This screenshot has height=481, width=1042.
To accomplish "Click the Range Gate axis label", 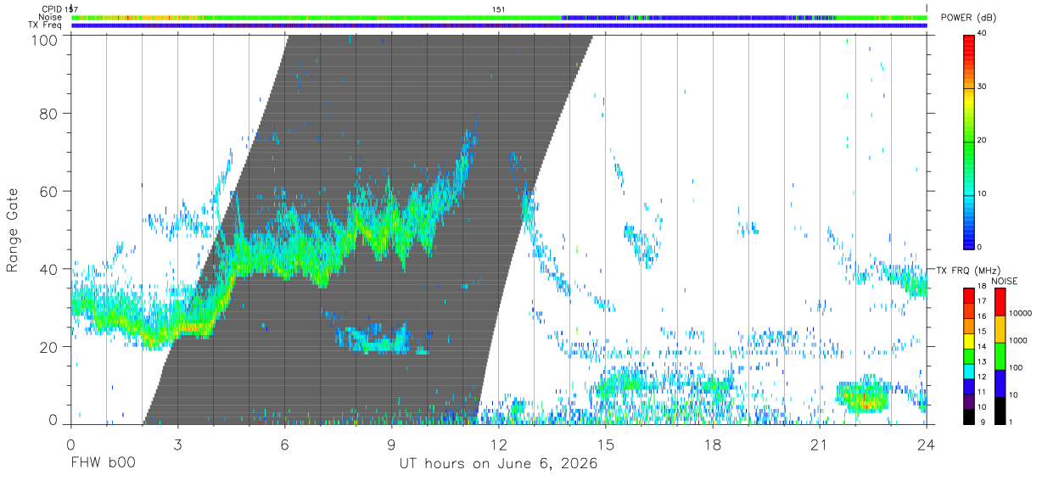I will pyautogui.click(x=13, y=229).
